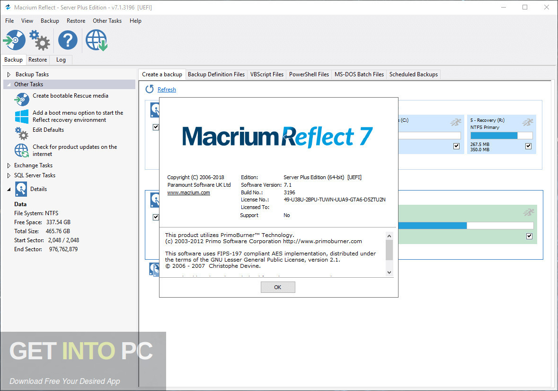The height and width of the screenshot is (391, 558).
Task: Click the running figure icon on the (C:) partition
Action: (455, 122)
